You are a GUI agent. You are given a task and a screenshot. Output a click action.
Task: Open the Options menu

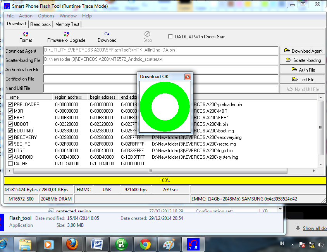pos(46,16)
